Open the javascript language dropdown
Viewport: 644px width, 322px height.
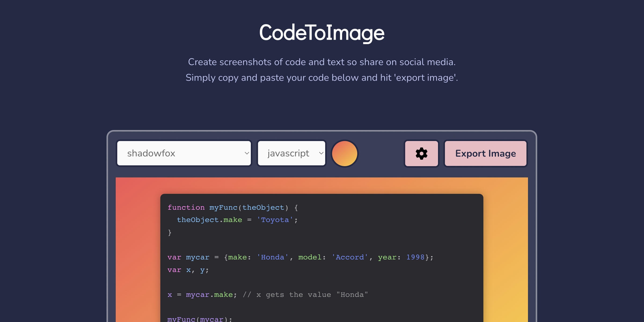(291, 153)
